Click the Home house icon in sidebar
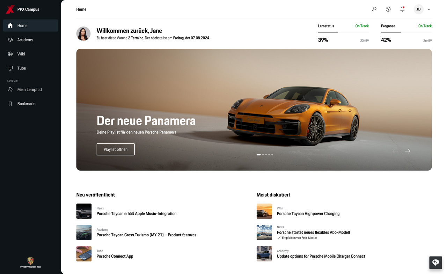The image size is (447, 274). (10, 25)
